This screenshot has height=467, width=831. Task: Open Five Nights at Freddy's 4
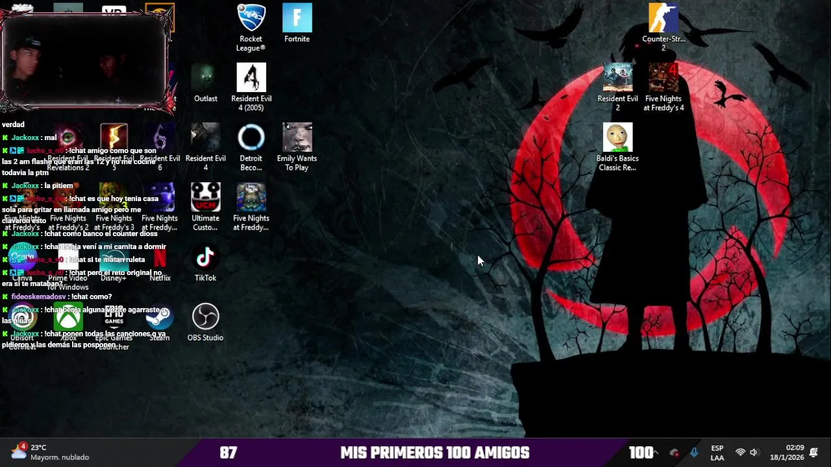point(664,88)
